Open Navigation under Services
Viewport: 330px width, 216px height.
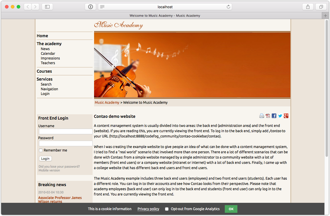point(50,89)
